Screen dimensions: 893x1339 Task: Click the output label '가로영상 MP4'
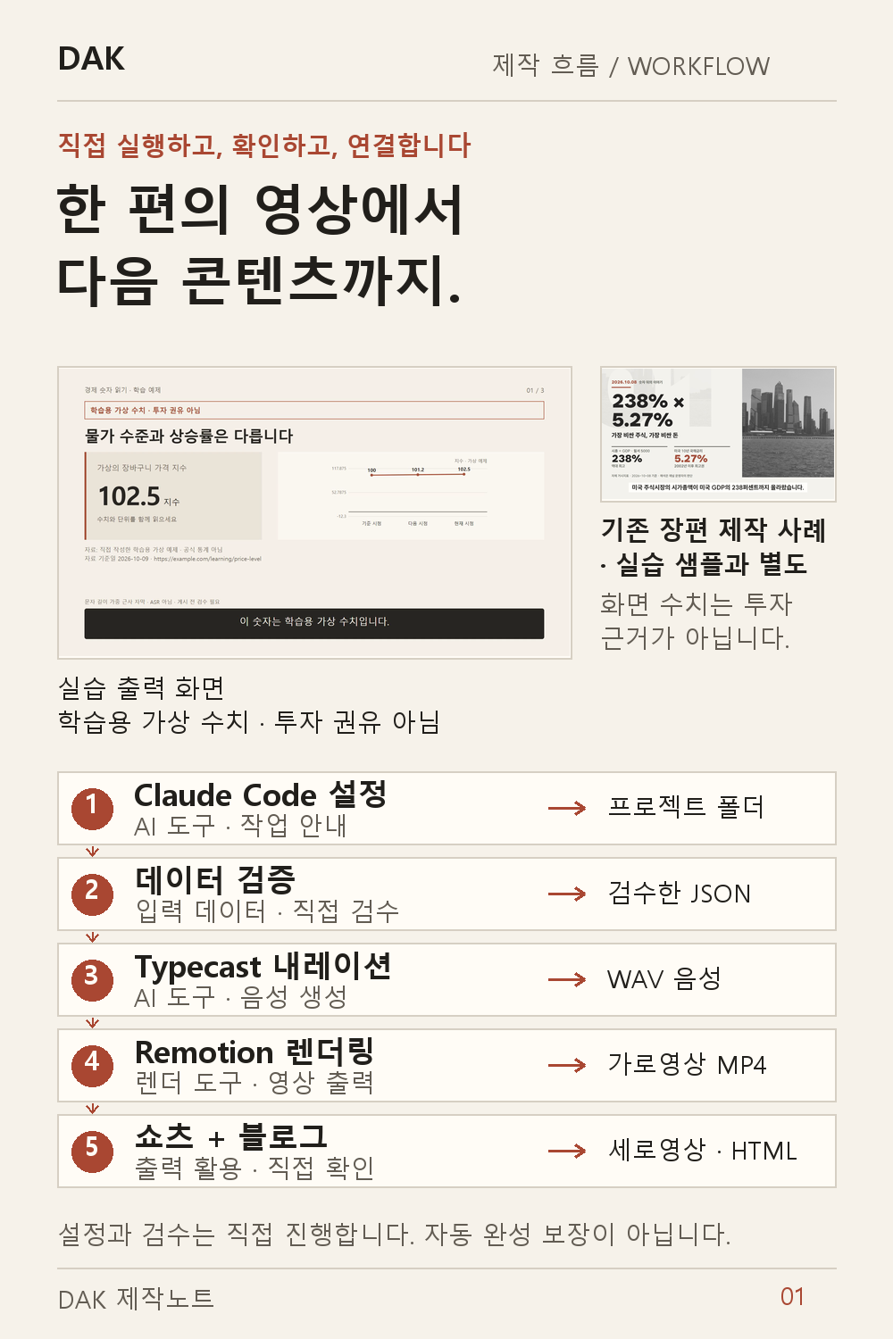687,1064
